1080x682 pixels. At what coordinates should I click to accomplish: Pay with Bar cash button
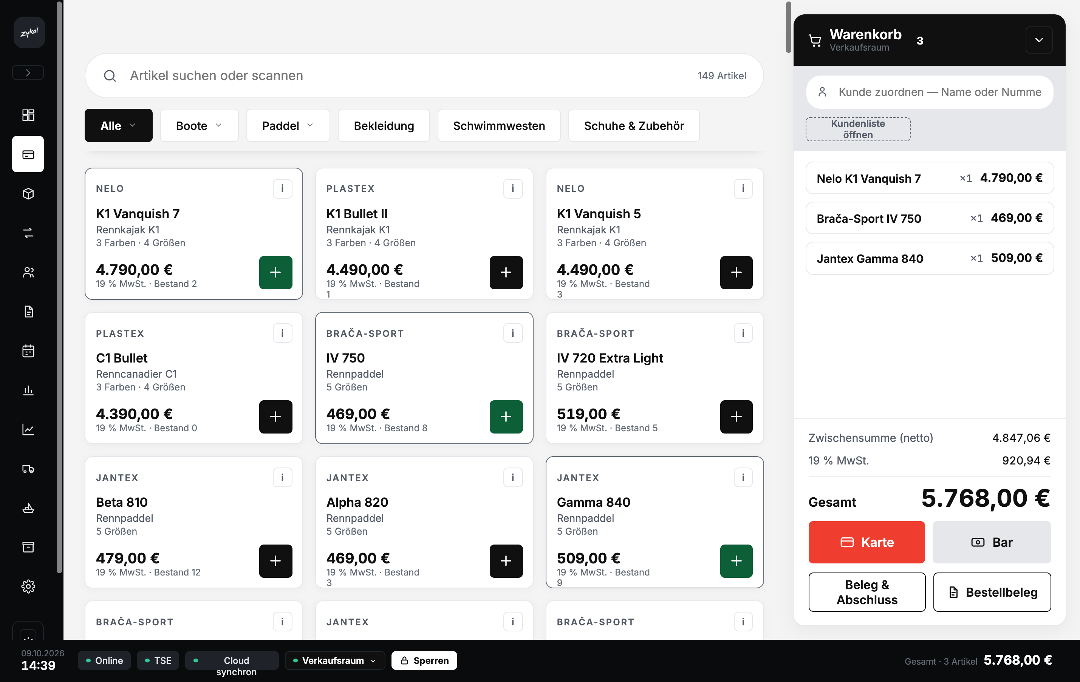point(992,542)
